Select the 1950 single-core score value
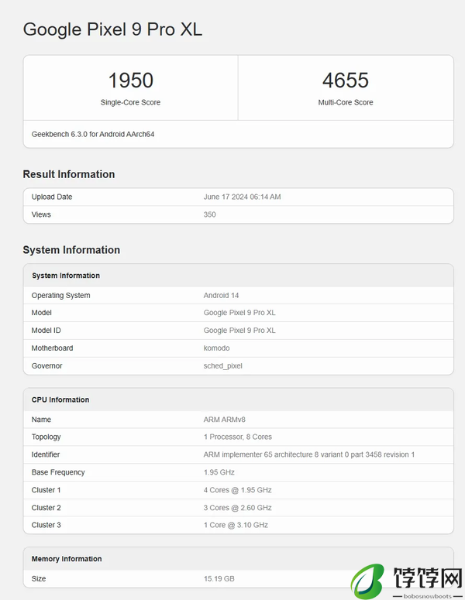The width and height of the screenshot is (465, 600). coord(131,81)
